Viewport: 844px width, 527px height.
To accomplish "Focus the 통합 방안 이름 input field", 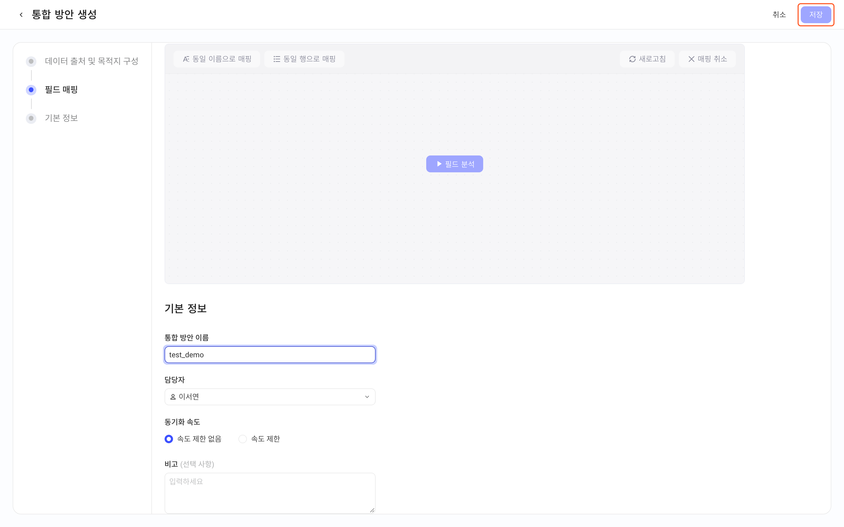I will pyautogui.click(x=270, y=354).
